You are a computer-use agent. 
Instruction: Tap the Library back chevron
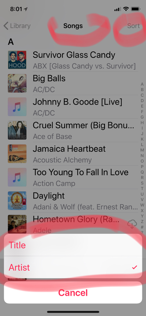(x=6, y=26)
